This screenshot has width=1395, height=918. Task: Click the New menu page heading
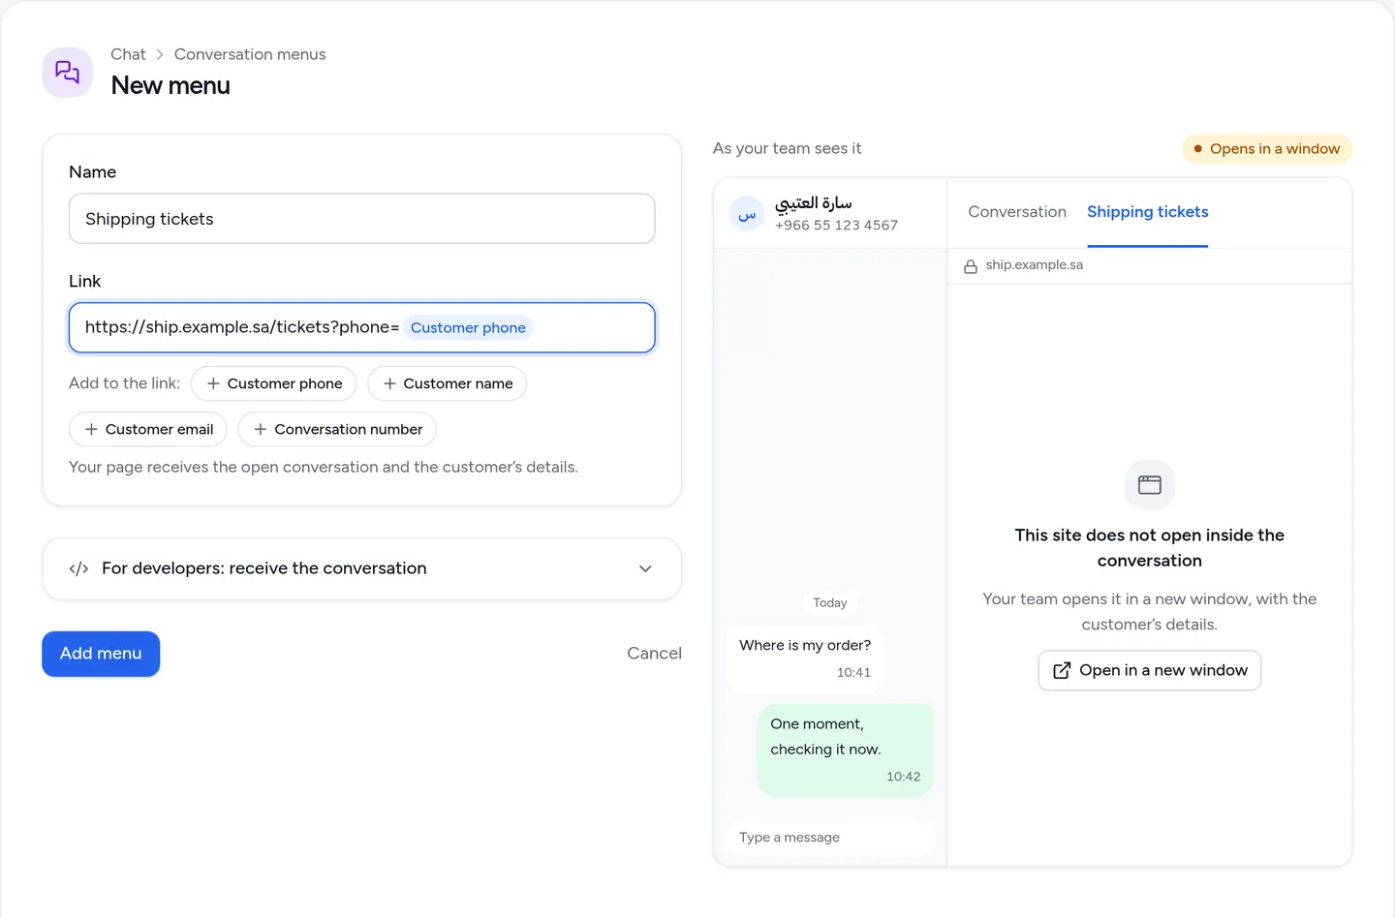click(x=170, y=86)
